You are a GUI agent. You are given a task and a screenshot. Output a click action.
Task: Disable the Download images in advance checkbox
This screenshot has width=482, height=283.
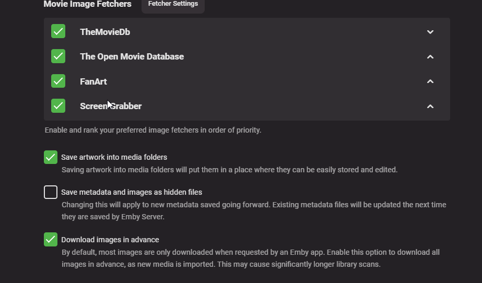click(x=51, y=240)
